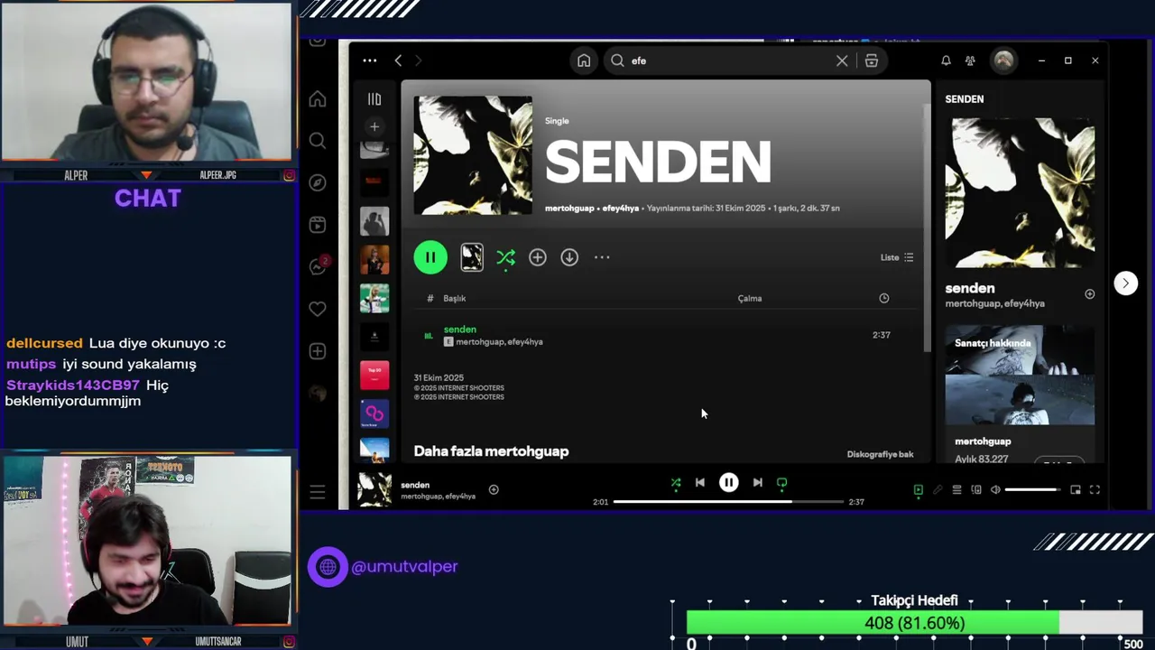Image resolution: width=1155 pixels, height=650 pixels.
Task: Toggle repeat in player bar
Action: [x=782, y=483]
